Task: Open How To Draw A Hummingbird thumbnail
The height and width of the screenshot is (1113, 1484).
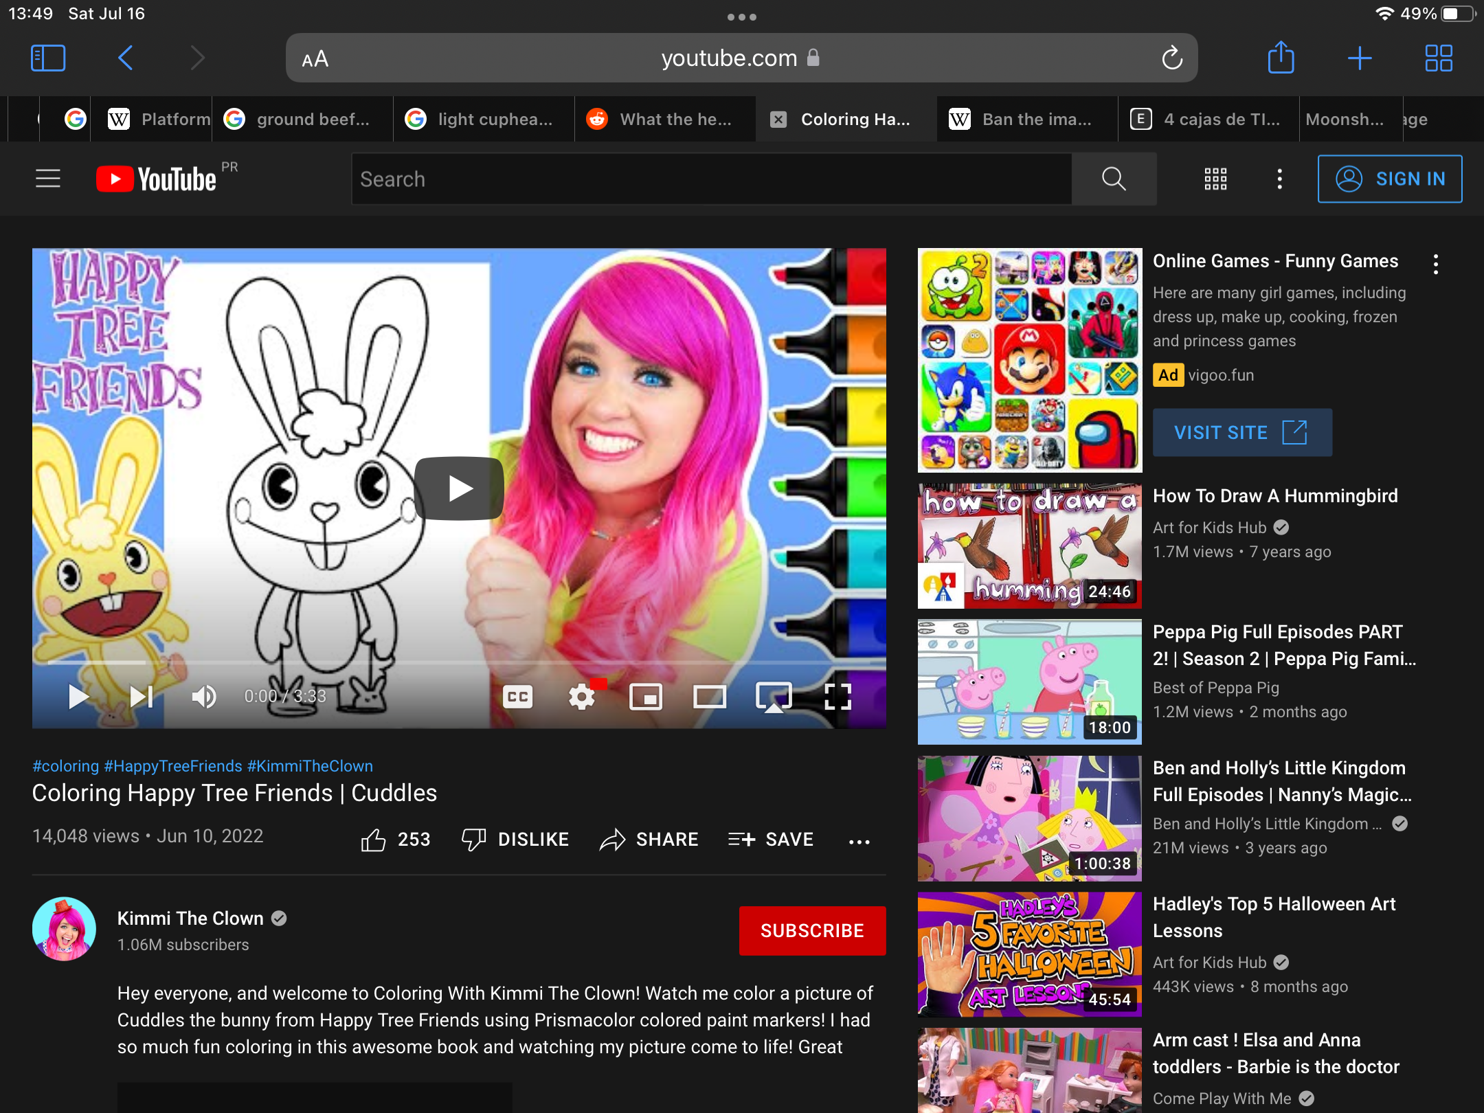Action: (x=1029, y=546)
